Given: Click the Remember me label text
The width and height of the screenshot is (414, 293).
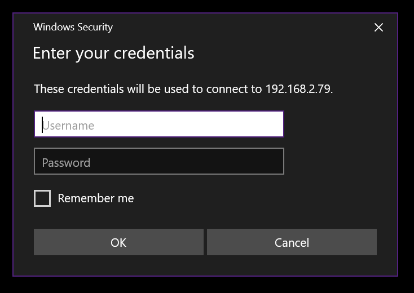Looking at the screenshot, I should pyautogui.click(x=95, y=198).
